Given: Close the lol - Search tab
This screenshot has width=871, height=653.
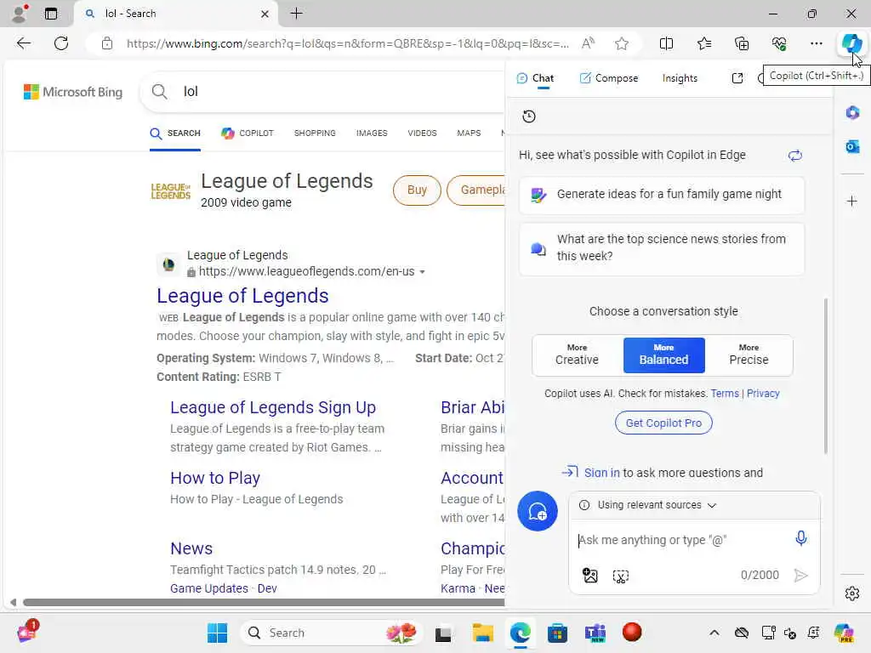Looking at the screenshot, I should (265, 14).
